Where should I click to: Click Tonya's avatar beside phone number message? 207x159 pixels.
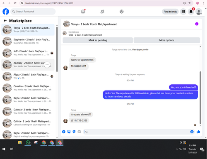tap(65, 121)
